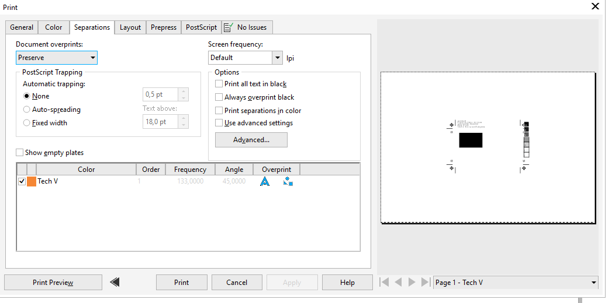612x303 pixels.
Task: Switch to the Prepress tab
Action: click(164, 27)
